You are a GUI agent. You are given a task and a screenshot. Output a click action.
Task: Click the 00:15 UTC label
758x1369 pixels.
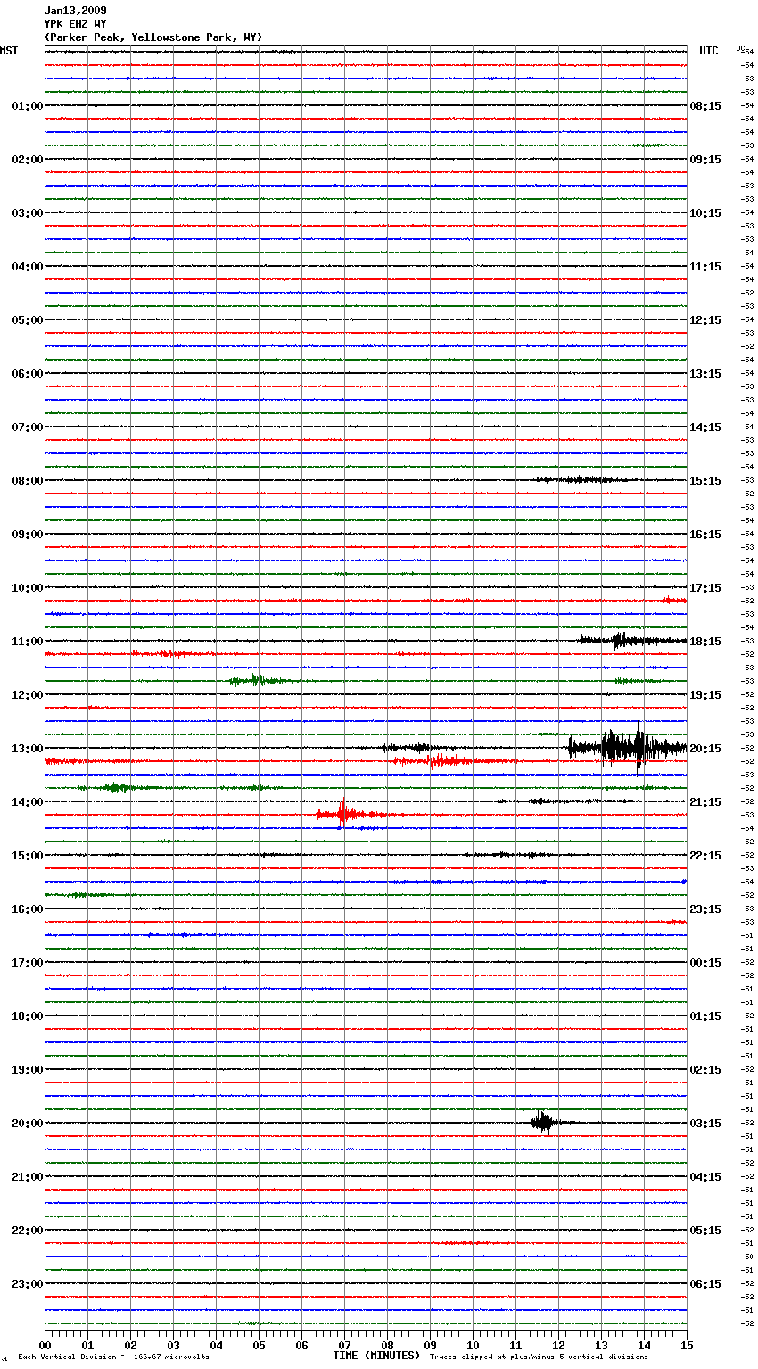705,963
